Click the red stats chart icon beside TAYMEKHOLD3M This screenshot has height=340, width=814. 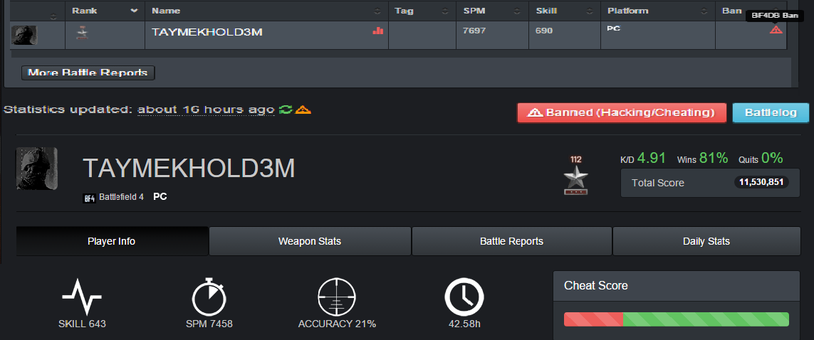378,31
